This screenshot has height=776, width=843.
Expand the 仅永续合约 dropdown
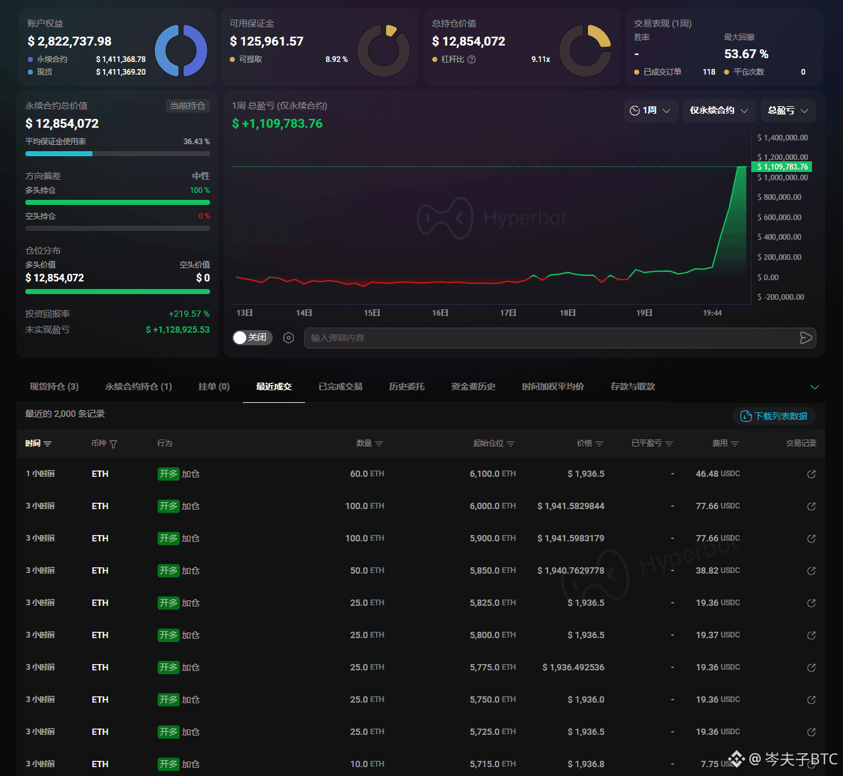(719, 111)
